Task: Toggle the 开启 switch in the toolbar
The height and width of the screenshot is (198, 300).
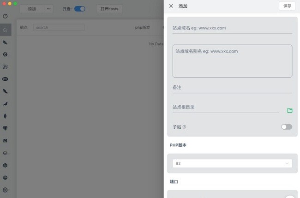Action: [79, 9]
